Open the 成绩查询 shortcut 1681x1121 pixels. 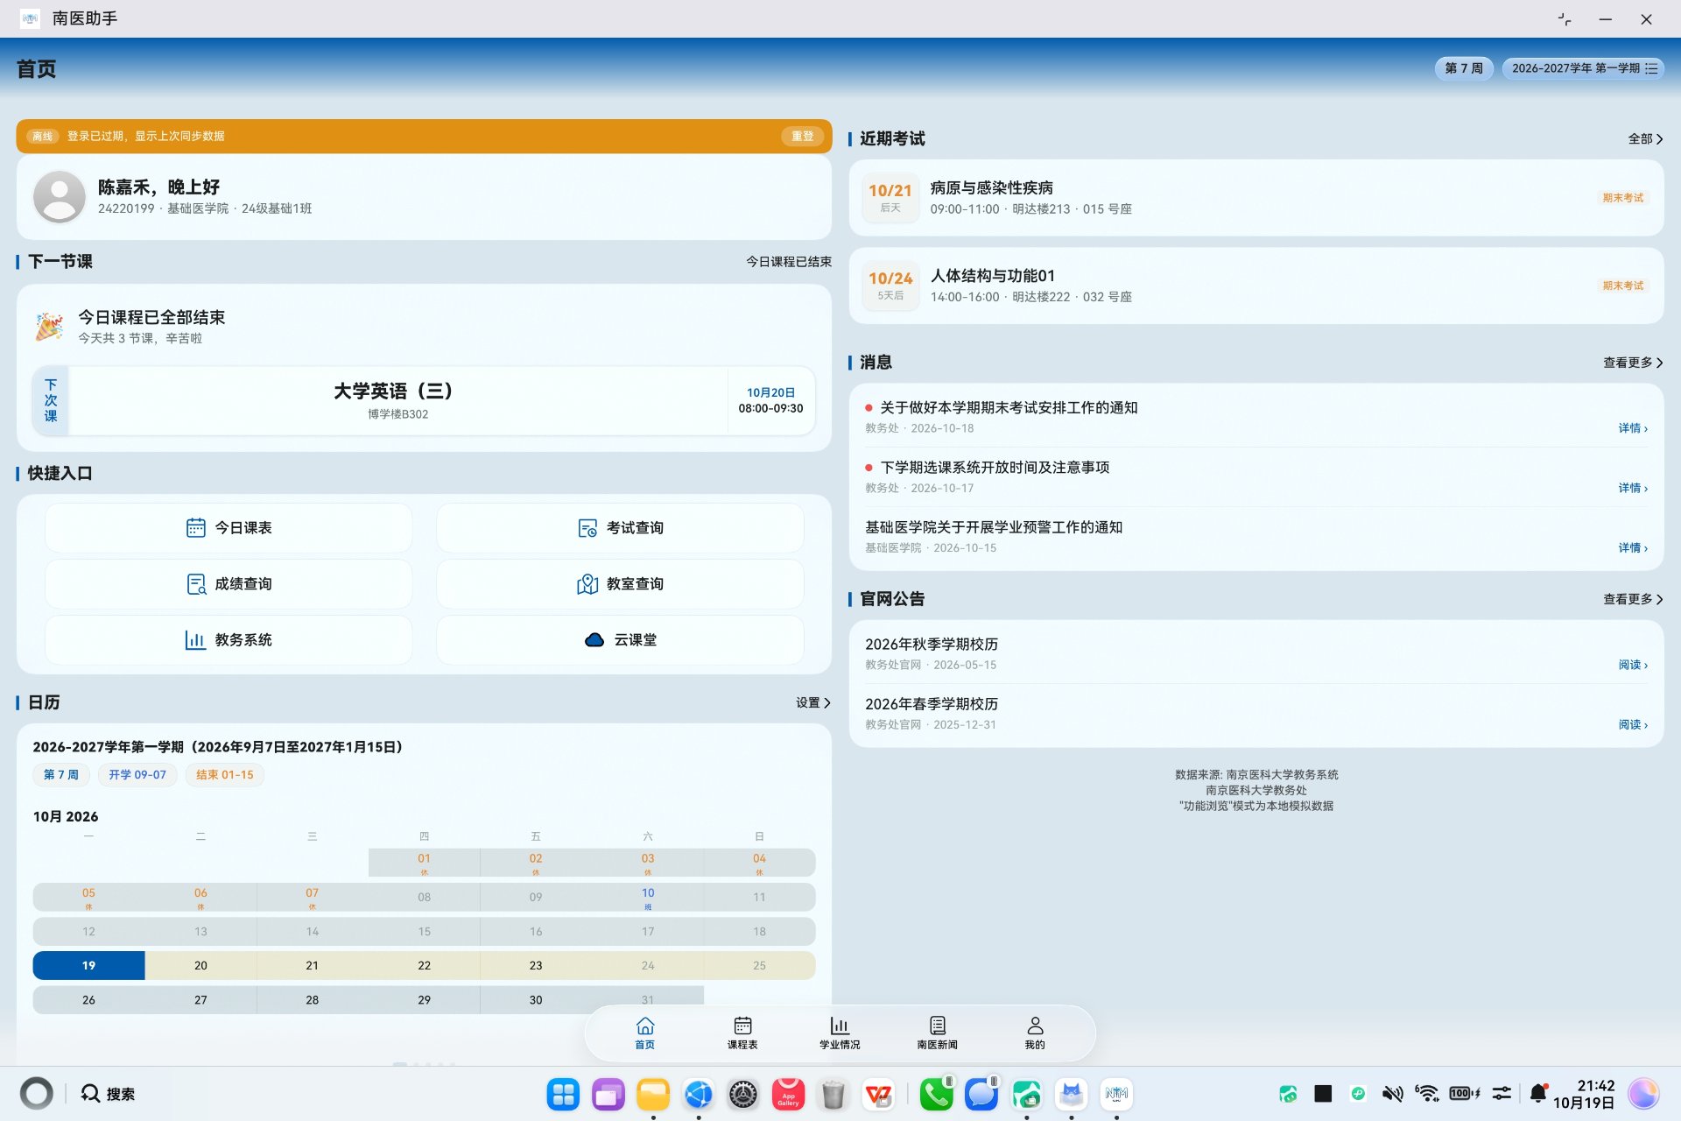tap(229, 584)
